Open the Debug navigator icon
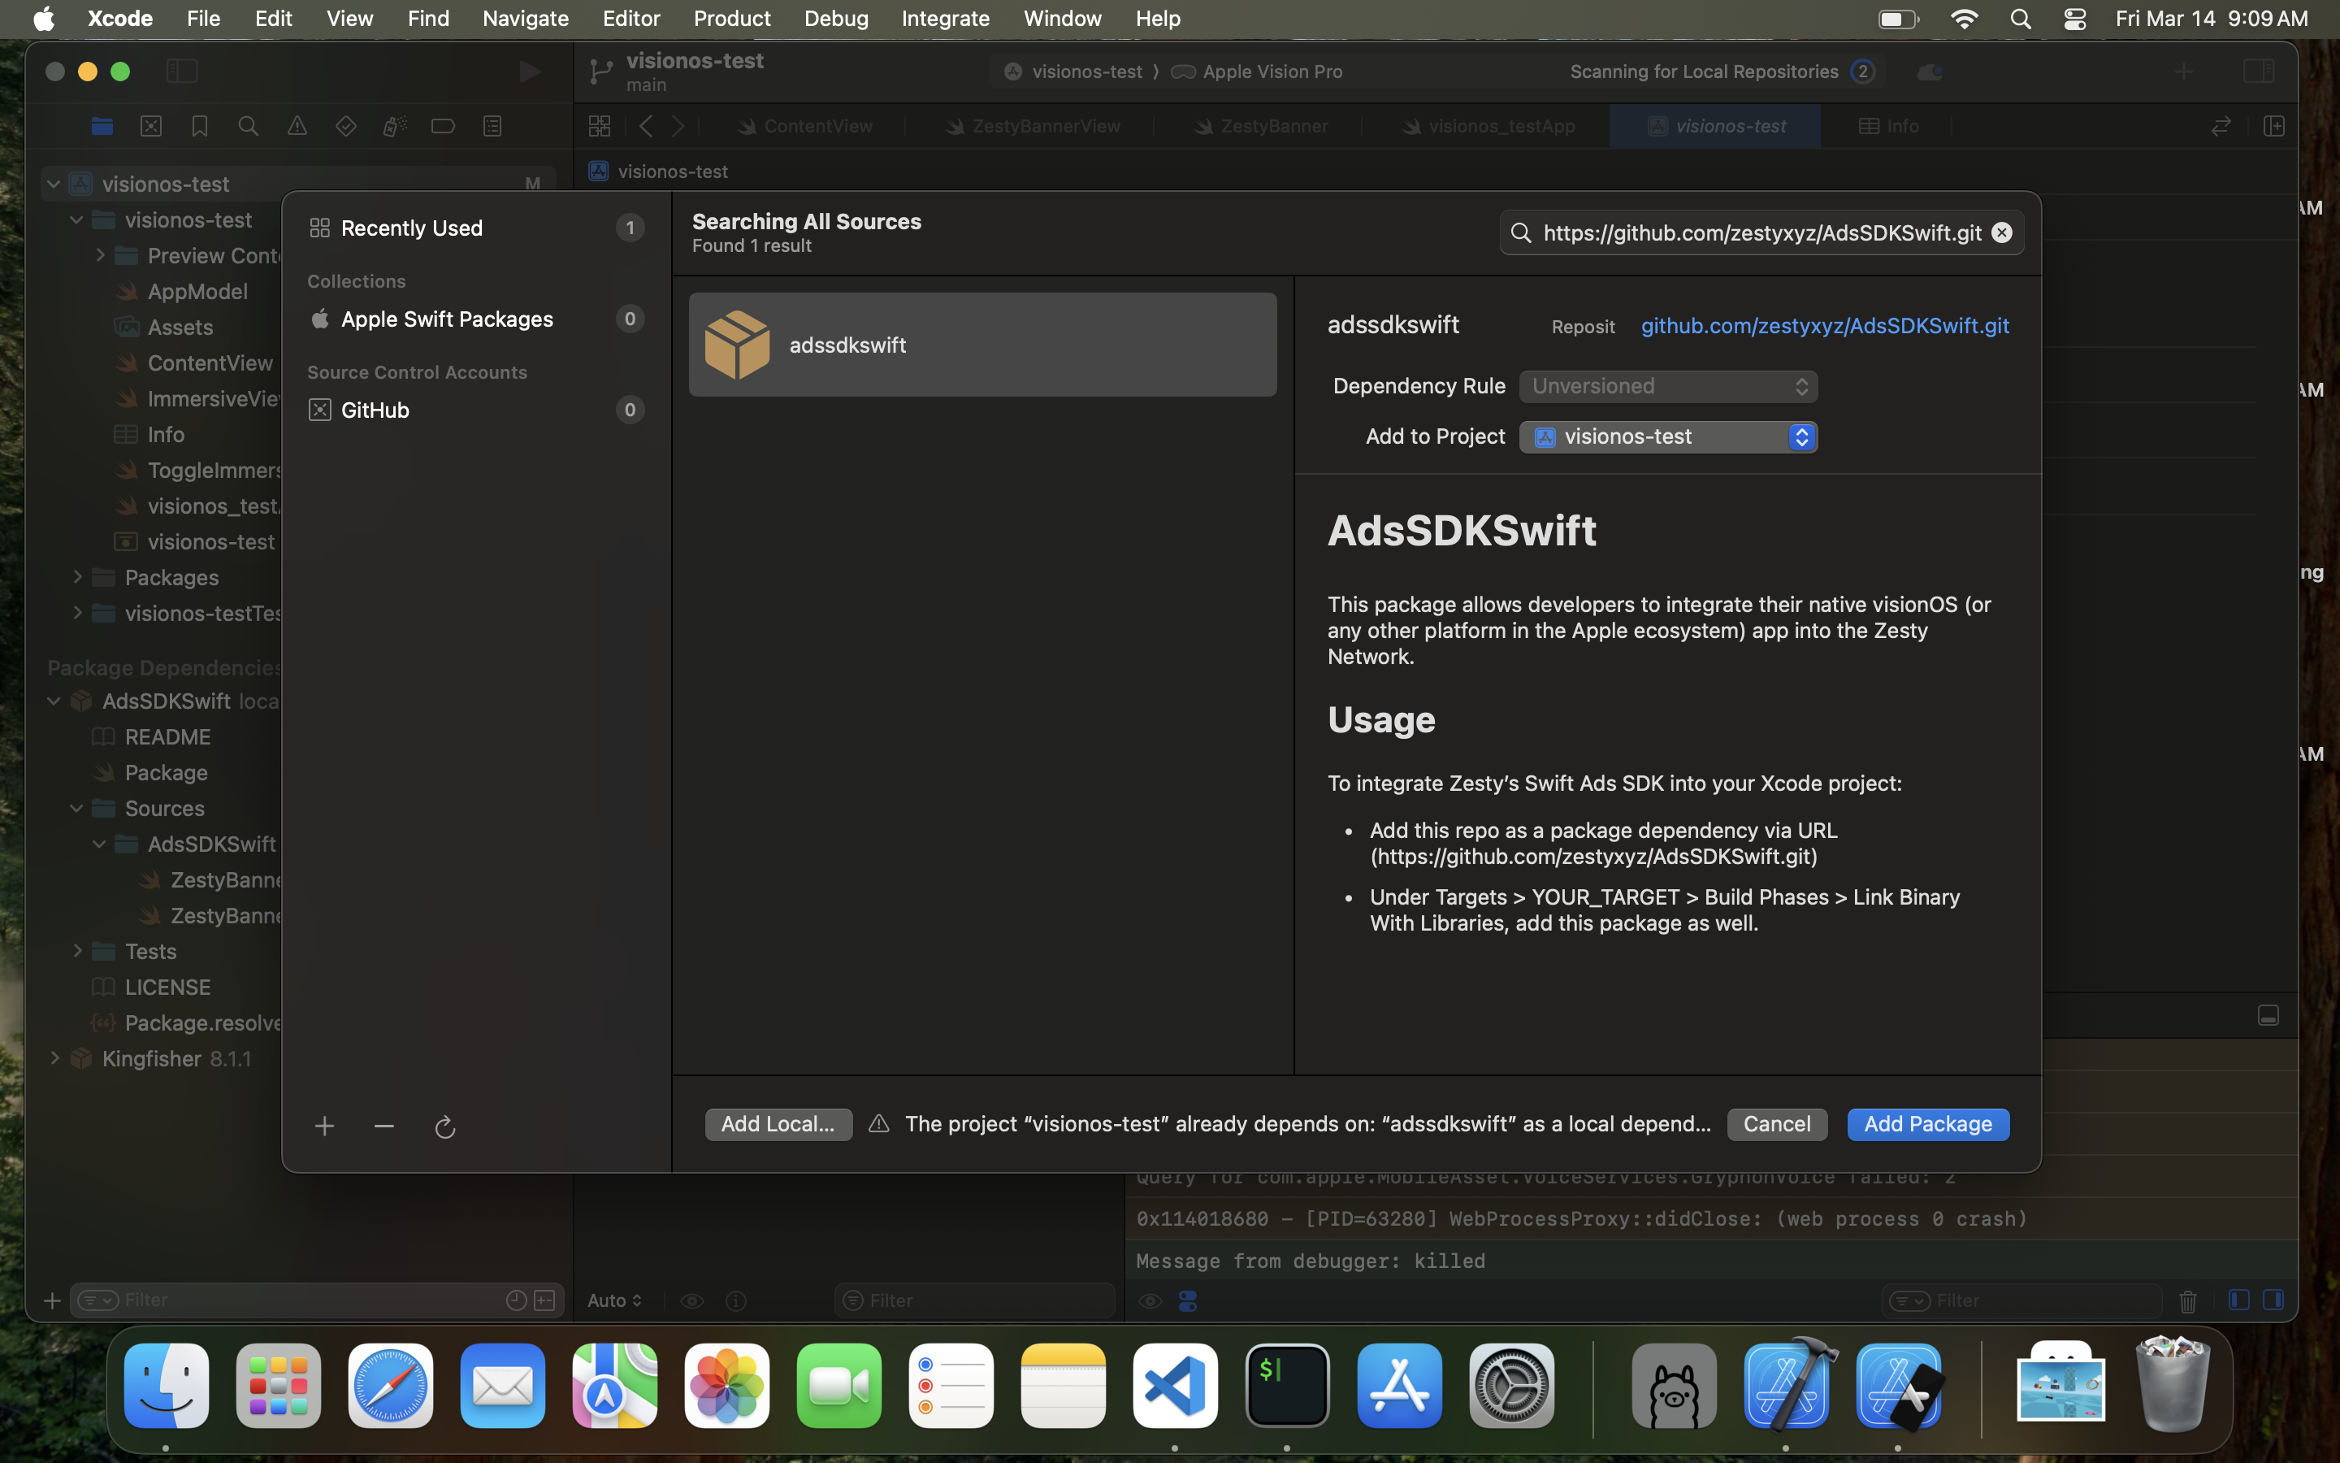The width and height of the screenshot is (2340, 1463). (x=395, y=126)
